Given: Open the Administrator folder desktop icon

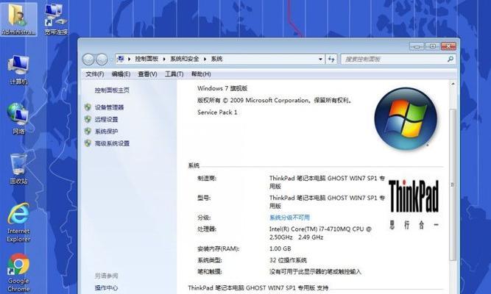Looking at the screenshot, I should [18, 19].
